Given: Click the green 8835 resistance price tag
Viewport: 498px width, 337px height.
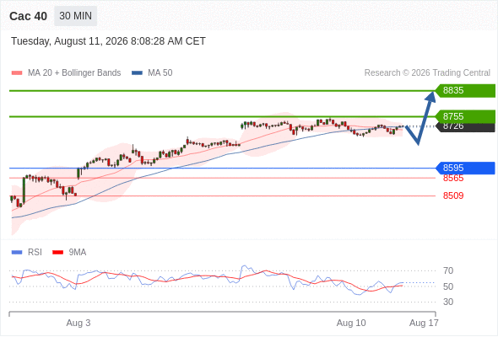Looking at the screenshot, I should pos(465,90).
